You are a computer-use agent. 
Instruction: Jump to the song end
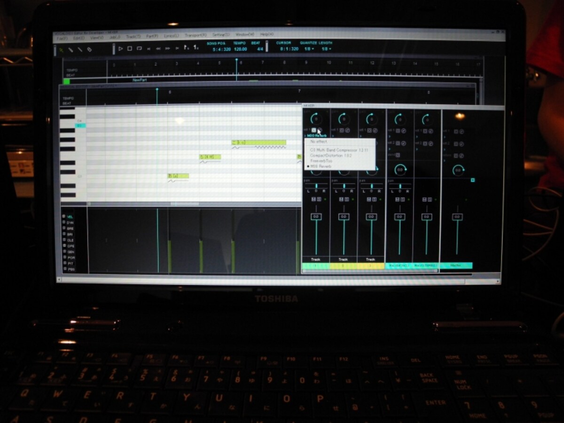pos(177,49)
